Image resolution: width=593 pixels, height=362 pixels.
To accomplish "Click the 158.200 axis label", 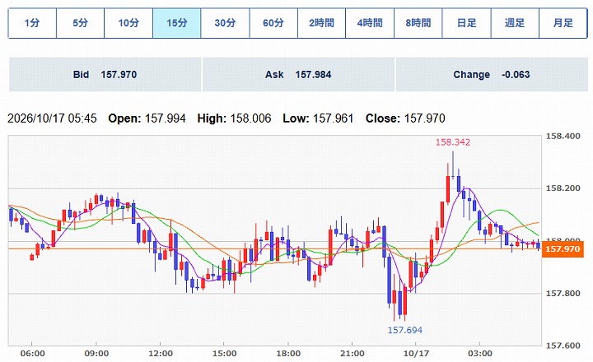I will [x=563, y=188].
